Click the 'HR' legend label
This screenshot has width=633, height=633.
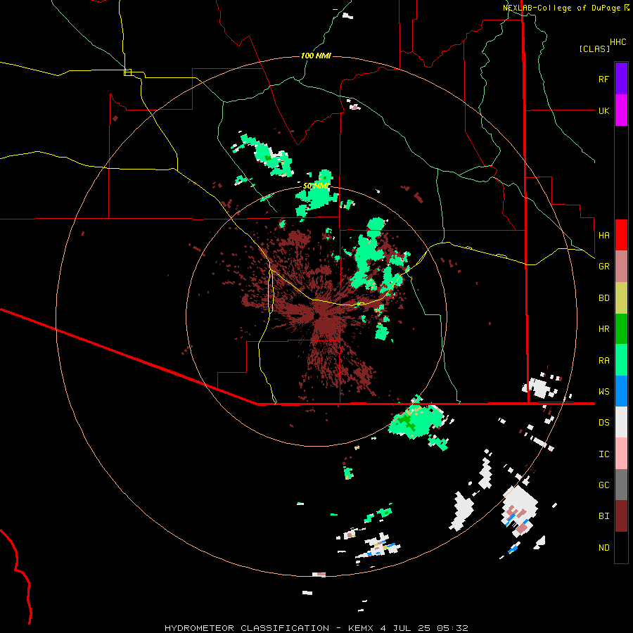(x=603, y=329)
